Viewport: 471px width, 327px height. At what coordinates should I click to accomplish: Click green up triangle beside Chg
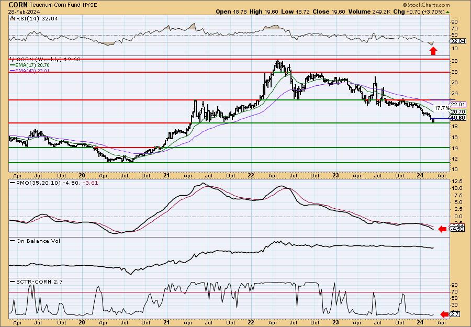447,12
